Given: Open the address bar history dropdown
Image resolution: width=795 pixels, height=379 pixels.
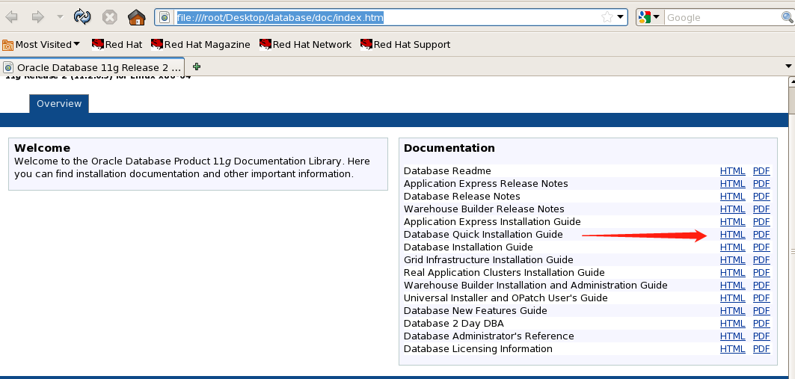Looking at the screenshot, I should [621, 17].
